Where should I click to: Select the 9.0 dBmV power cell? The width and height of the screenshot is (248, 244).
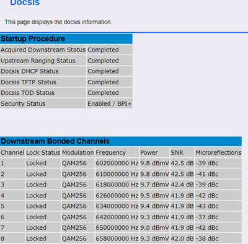pyautogui.click(x=154, y=227)
